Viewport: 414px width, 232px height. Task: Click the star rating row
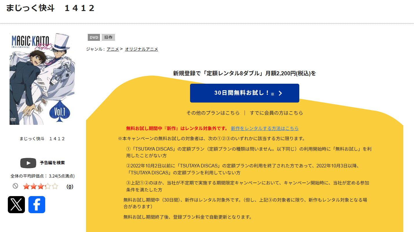coord(41,187)
